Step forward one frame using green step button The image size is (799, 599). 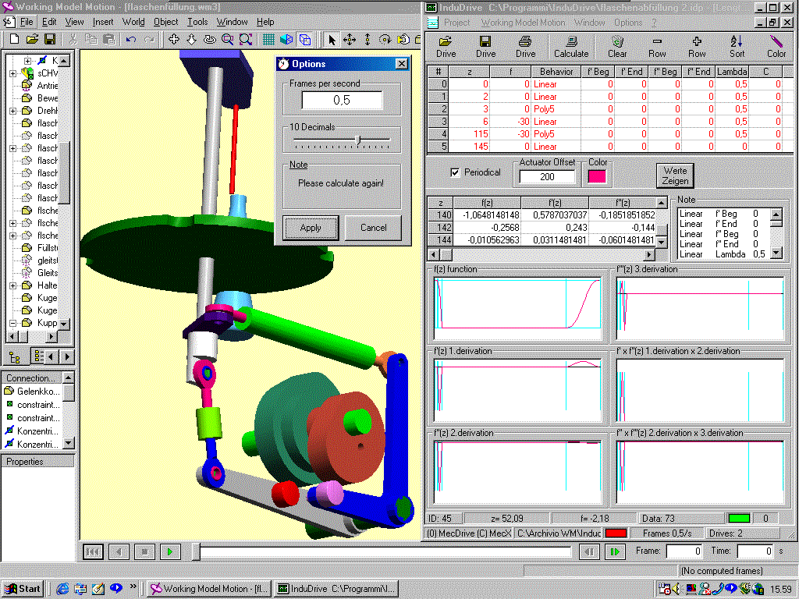615,551
